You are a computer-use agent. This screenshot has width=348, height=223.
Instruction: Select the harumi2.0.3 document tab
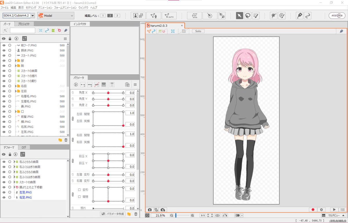(165, 26)
